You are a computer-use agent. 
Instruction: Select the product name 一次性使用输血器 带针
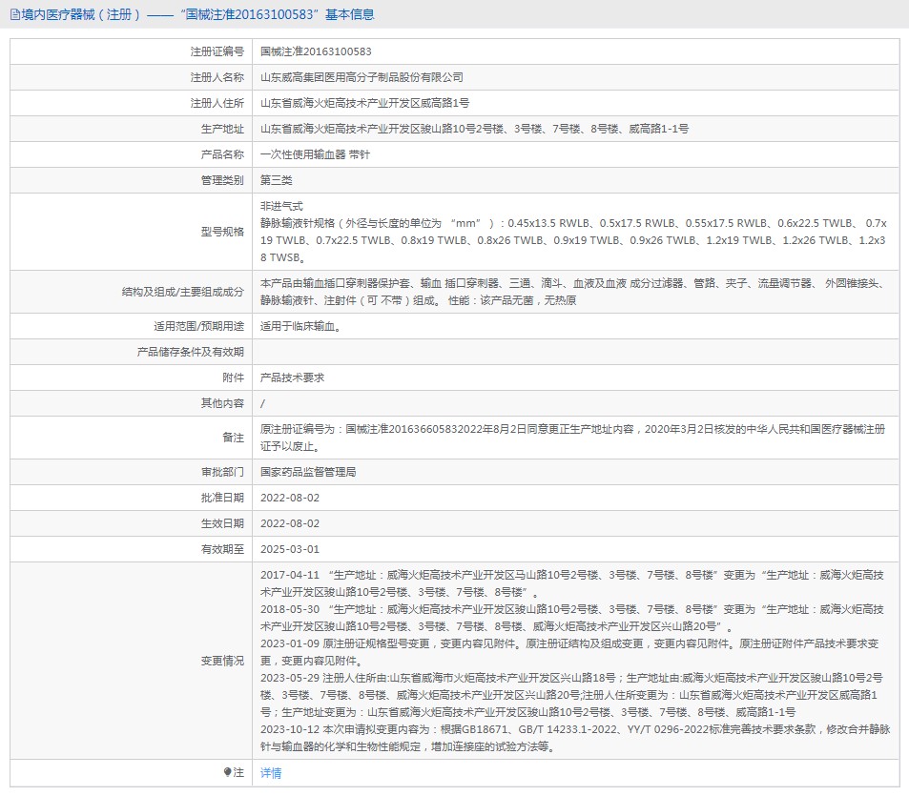coord(315,154)
